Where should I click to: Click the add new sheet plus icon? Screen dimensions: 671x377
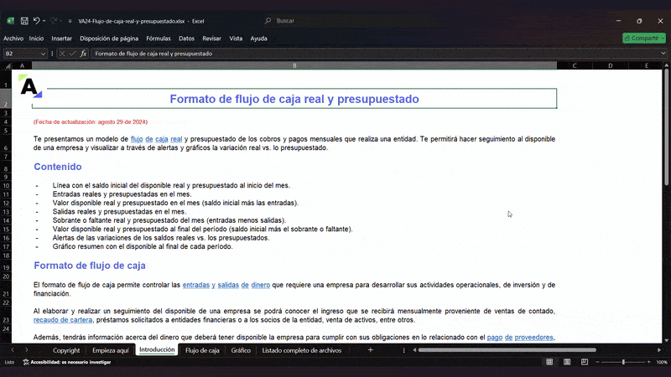click(370, 350)
